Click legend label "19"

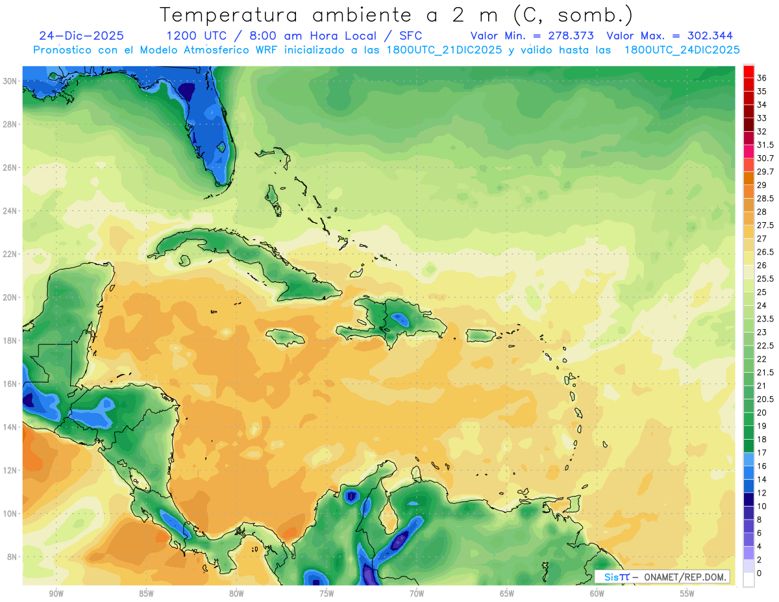762,426
